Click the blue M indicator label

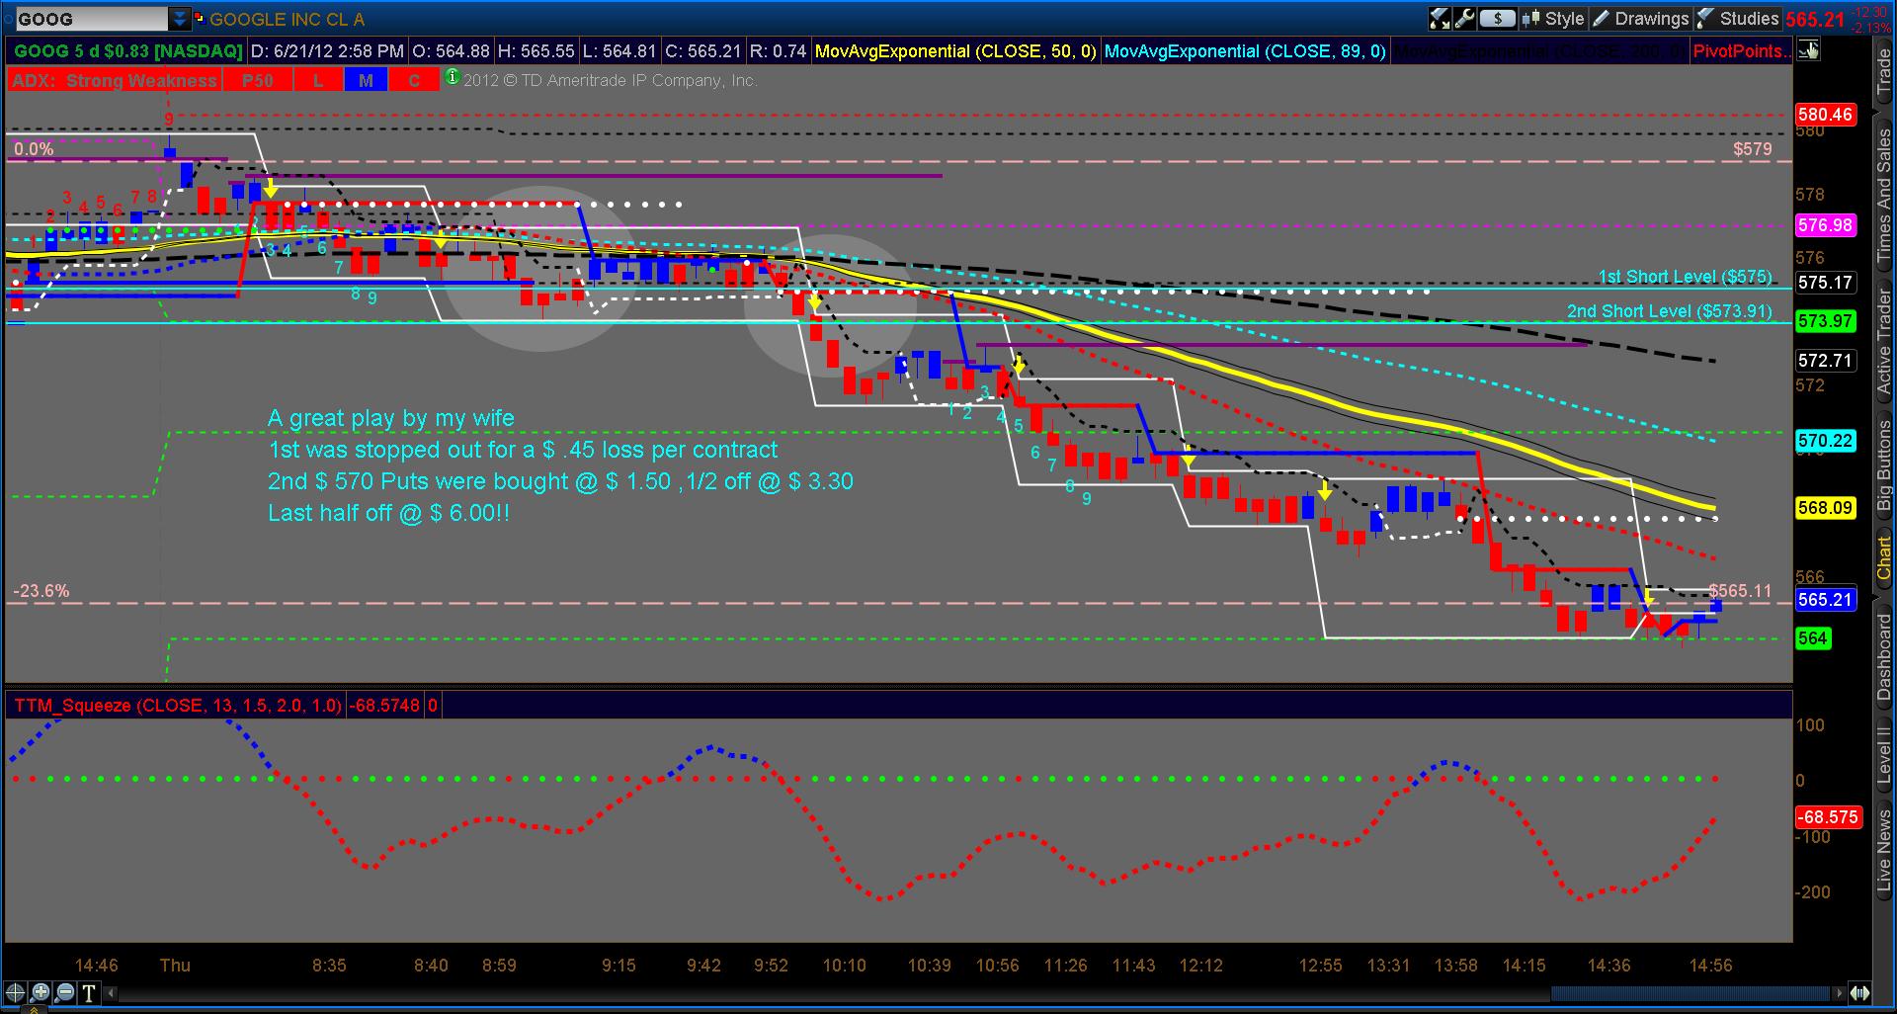(366, 81)
